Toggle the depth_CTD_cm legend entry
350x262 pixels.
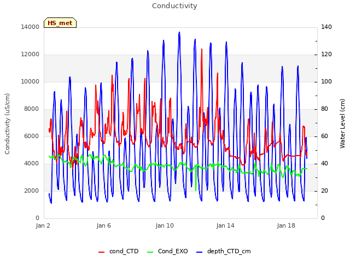click(x=224, y=251)
